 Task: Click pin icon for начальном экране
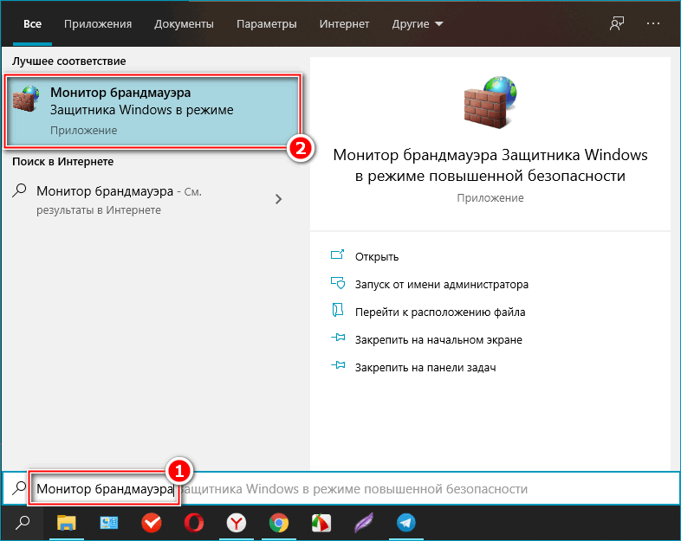coord(338,338)
